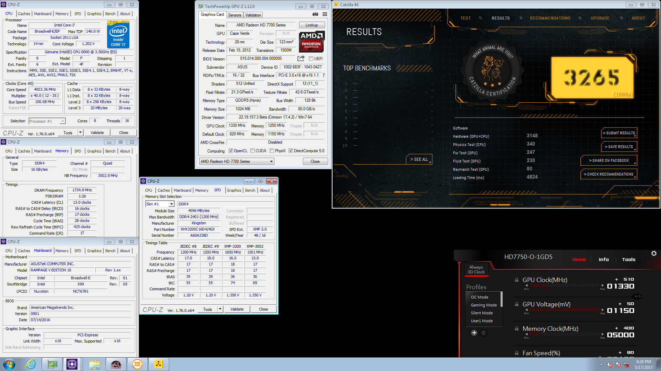Click the Memory Clock slider bar
The width and height of the screenshot is (661, 371).
coord(564,334)
